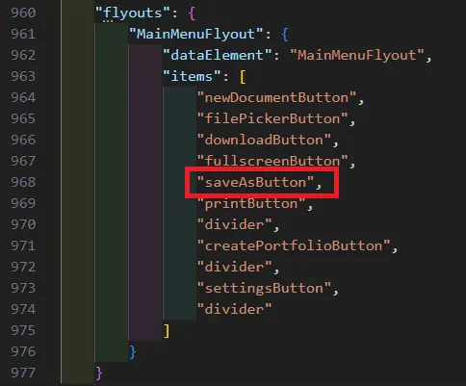
Task: Click the "settingsButton" entry
Action: tap(264, 288)
